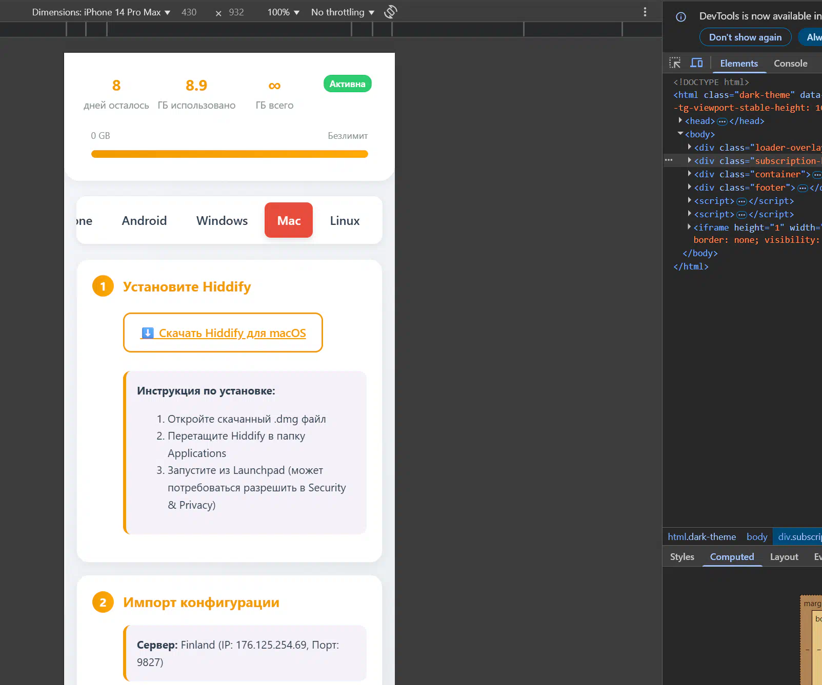The width and height of the screenshot is (822, 685).
Task: Activate the inspect element picker icon
Action: [x=675, y=63]
